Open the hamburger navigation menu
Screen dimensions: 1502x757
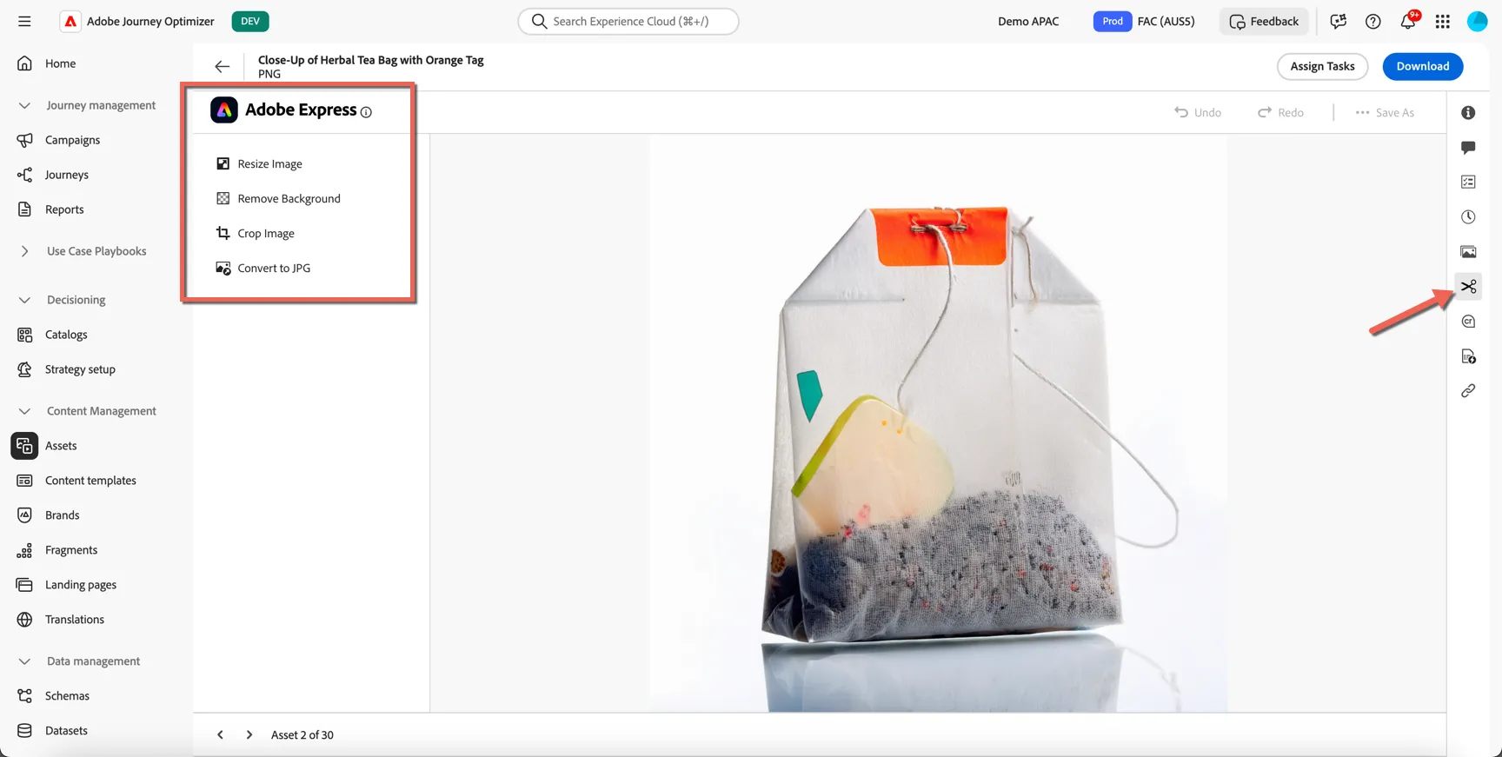tap(24, 21)
